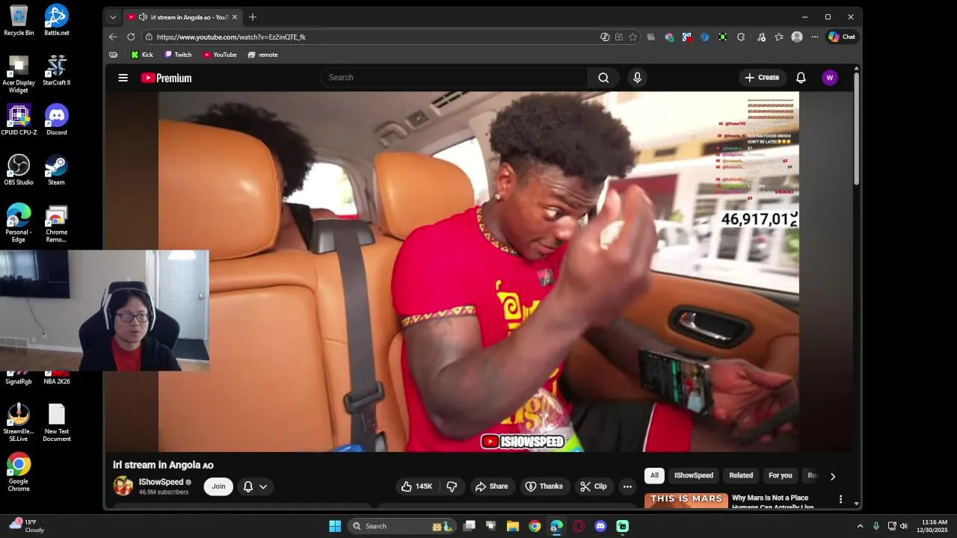Click the Share button
This screenshot has height=538, width=957.
click(x=491, y=486)
